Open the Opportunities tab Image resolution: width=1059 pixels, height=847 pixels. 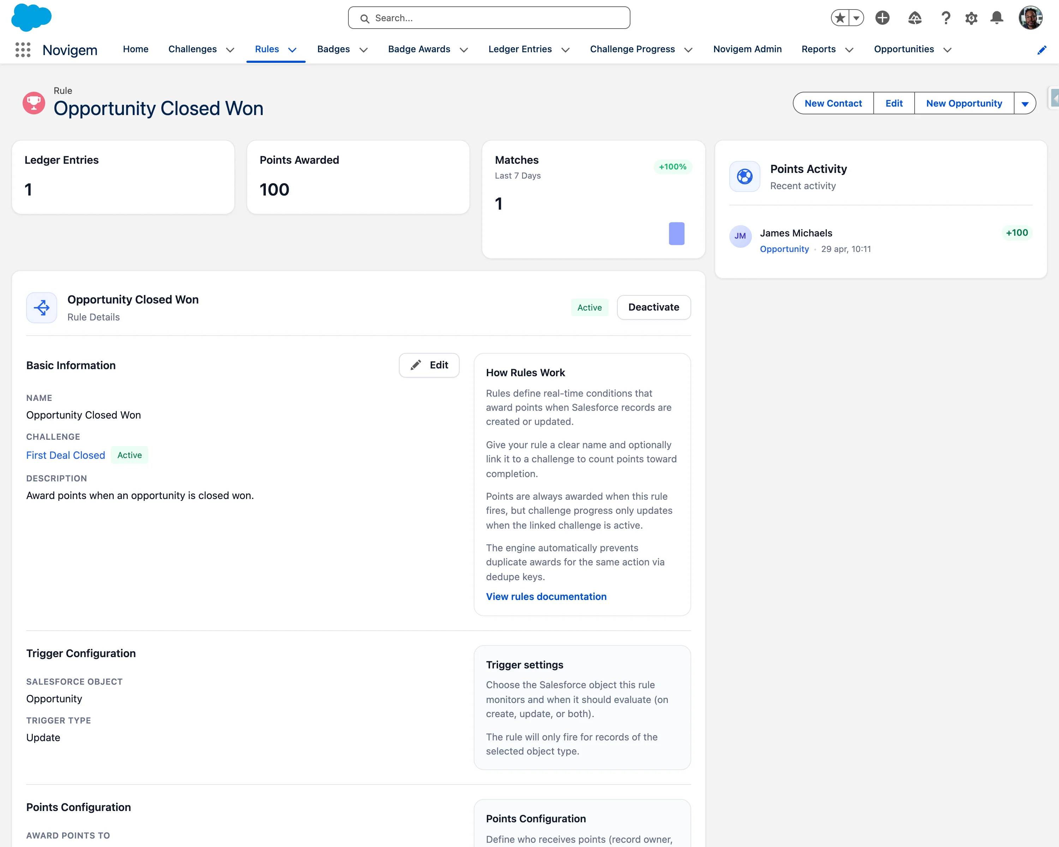[x=904, y=49]
